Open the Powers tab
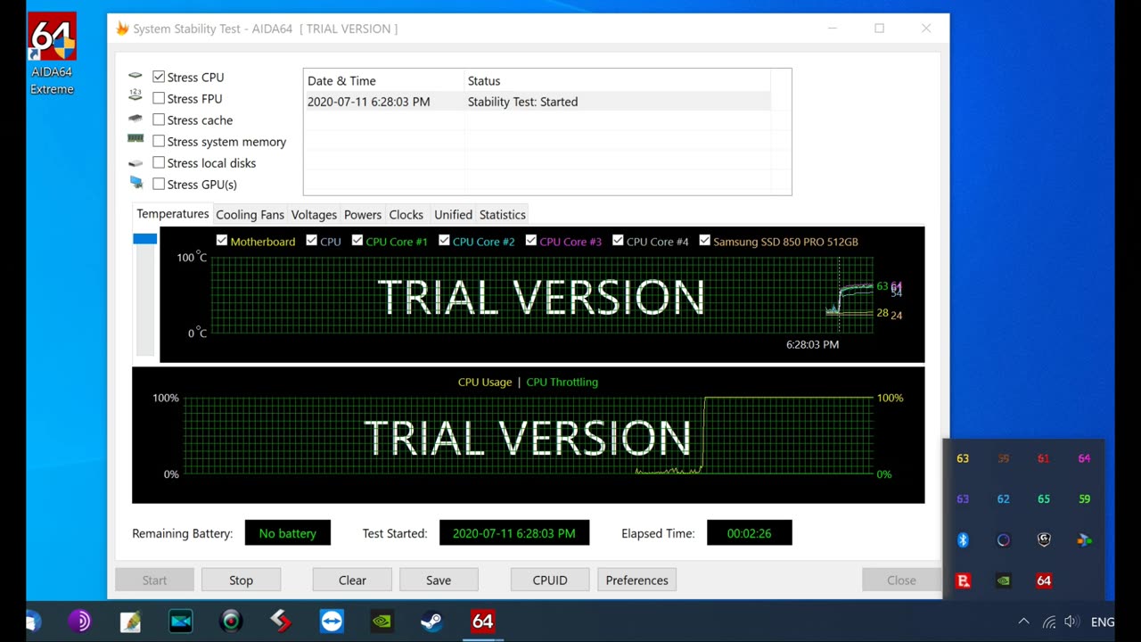The height and width of the screenshot is (642, 1141). (363, 215)
